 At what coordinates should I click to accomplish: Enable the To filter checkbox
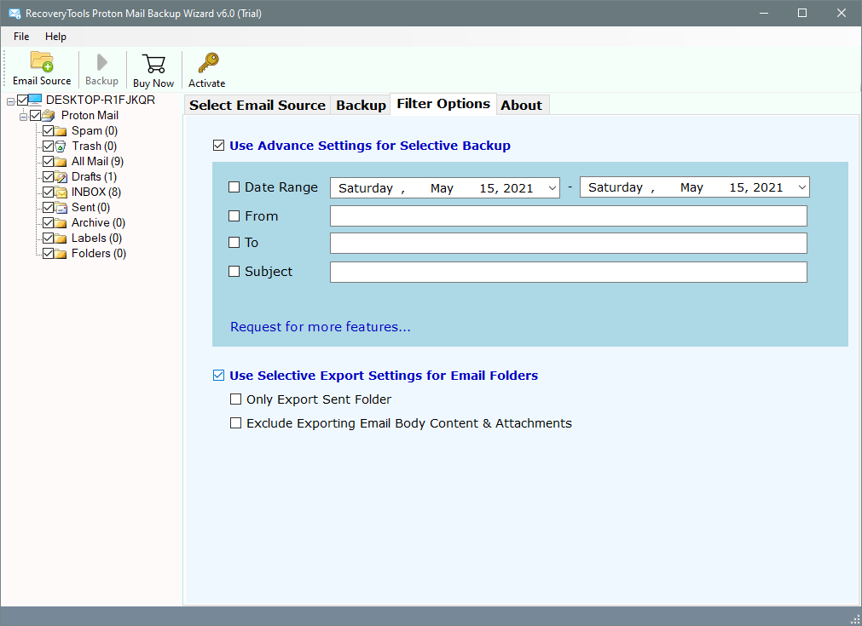pos(234,242)
